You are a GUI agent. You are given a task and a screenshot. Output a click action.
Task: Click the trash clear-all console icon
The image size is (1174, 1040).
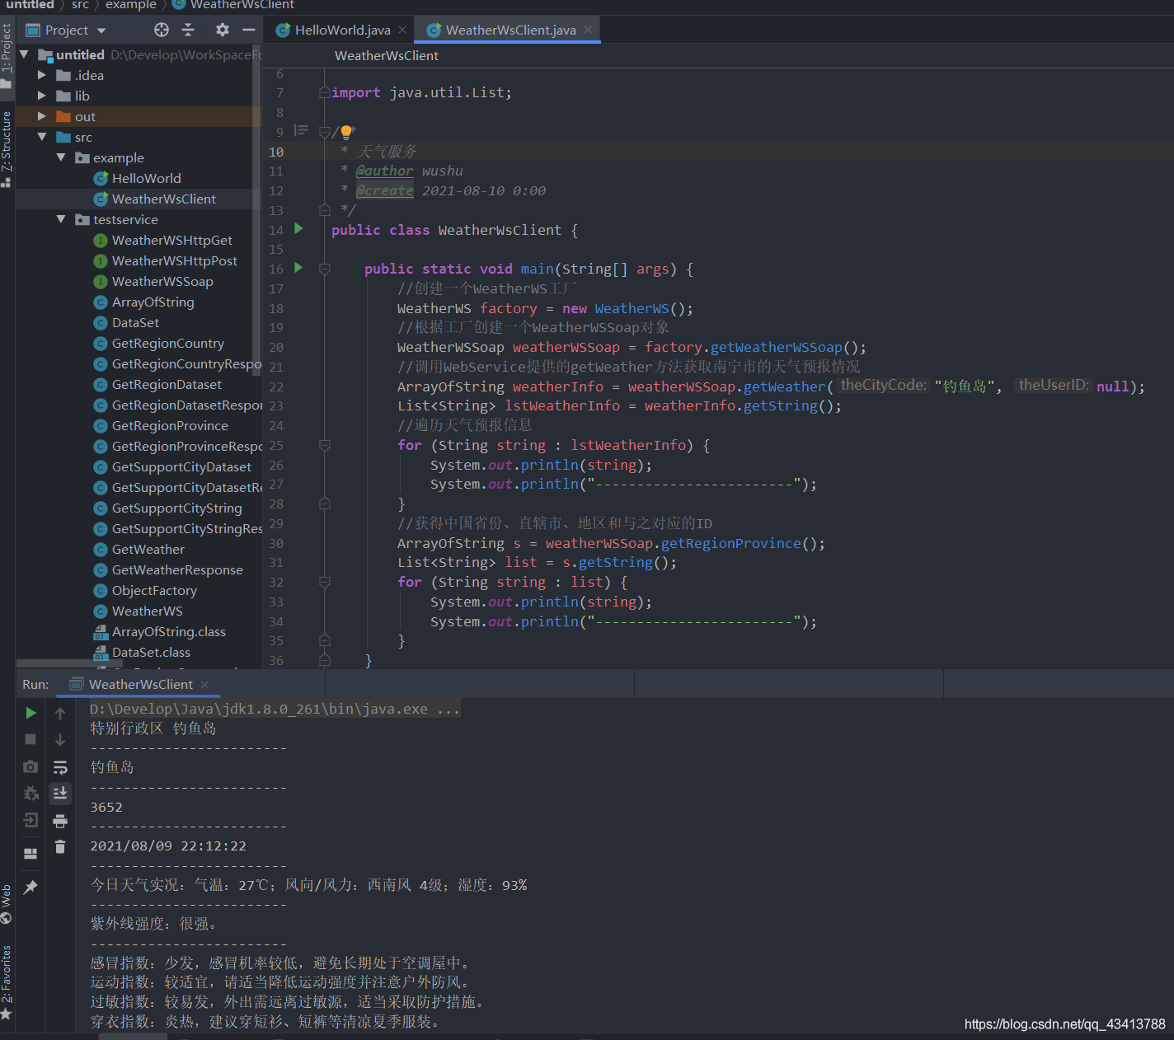tap(60, 846)
